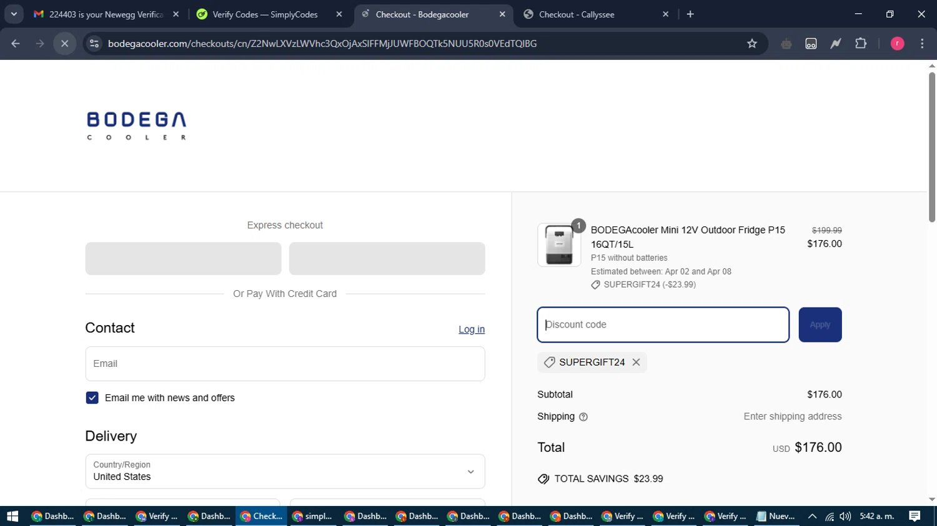Screen dimensions: 937x526
Task: Open the simpl... Chrome taskbar window
Action: click(313, 516)
